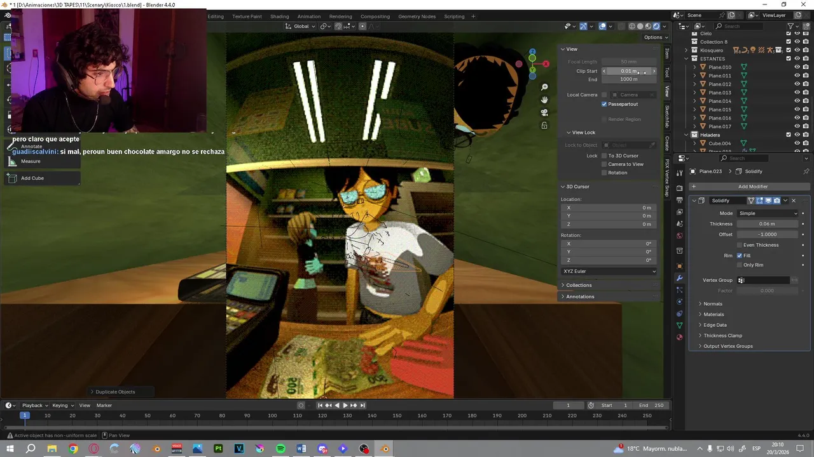Switch to rendered viewport shading

(x=657, y=26)
